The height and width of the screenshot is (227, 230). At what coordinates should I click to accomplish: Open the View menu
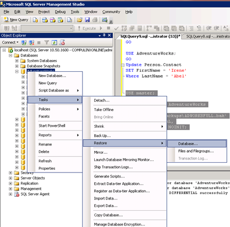click(x=29, y=12)
